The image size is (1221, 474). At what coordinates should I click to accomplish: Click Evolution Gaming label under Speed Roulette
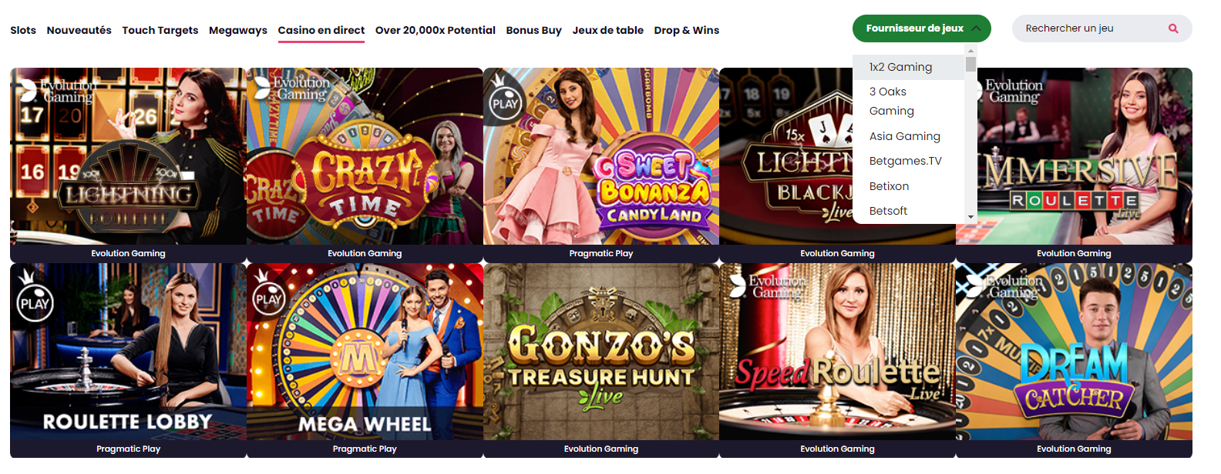[837, 449]
